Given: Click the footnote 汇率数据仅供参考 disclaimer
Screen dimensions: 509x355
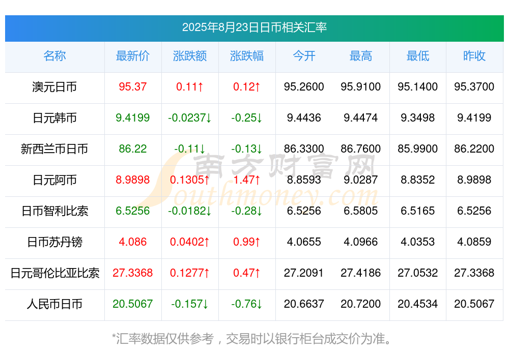Looking at the screenshot, I should pyautogui.click(x=252, y=339).
